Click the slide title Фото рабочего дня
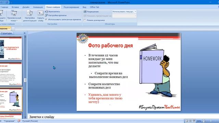This screenshot has width=219, height=123. click(x=110, y=45)
